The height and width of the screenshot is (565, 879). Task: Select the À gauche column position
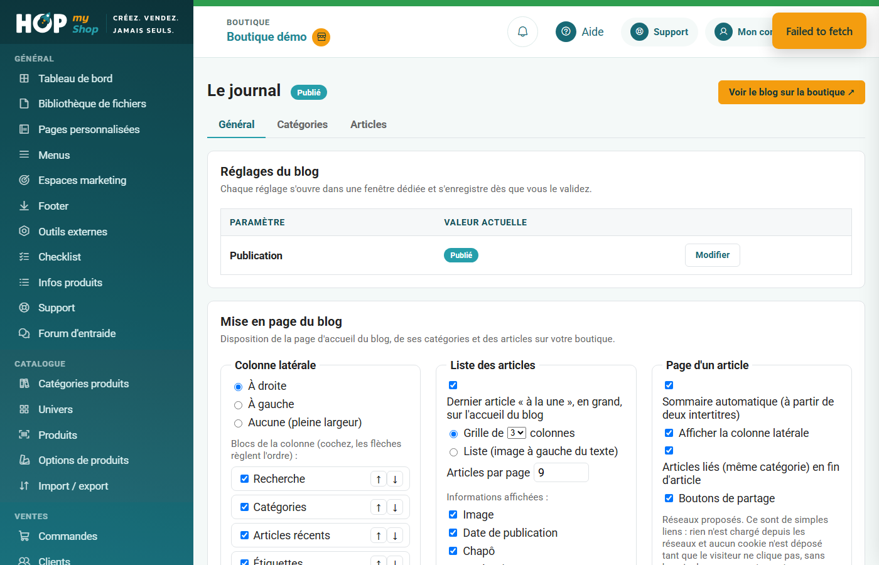(x=238, y=405)
